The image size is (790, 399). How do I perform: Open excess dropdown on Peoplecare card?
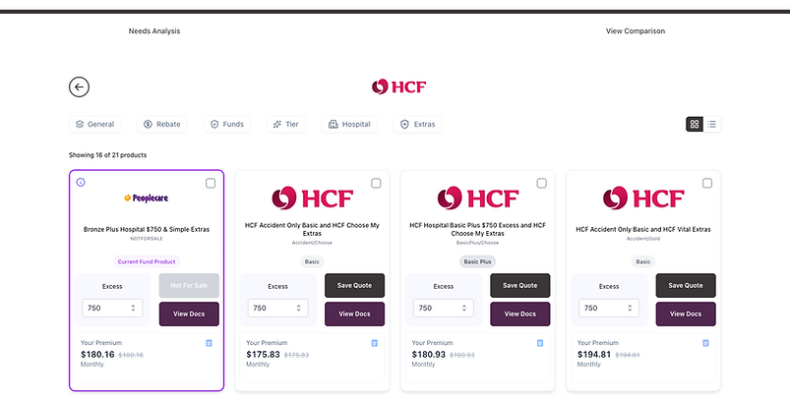tap(112, 308)
